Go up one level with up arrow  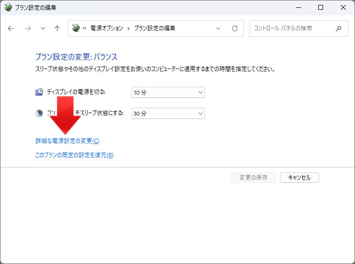tap(57, 28)
